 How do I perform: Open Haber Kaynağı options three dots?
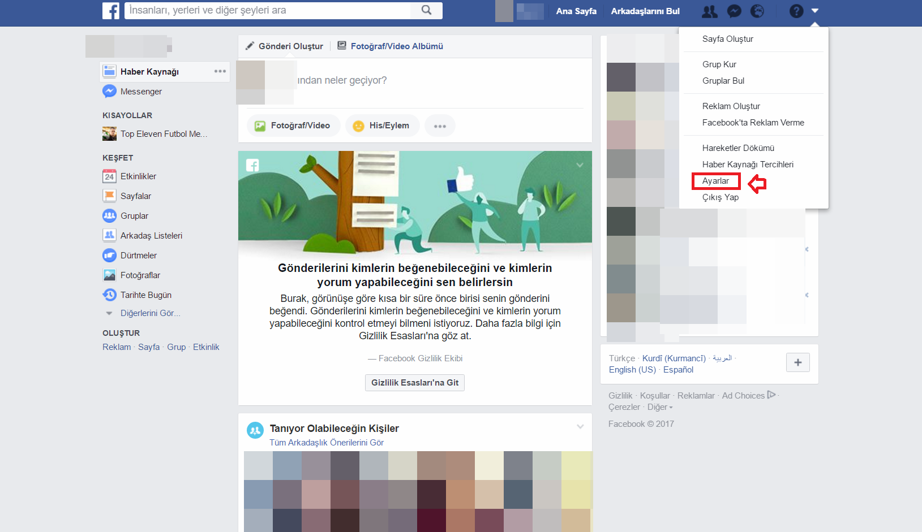[x=220, y=71]
